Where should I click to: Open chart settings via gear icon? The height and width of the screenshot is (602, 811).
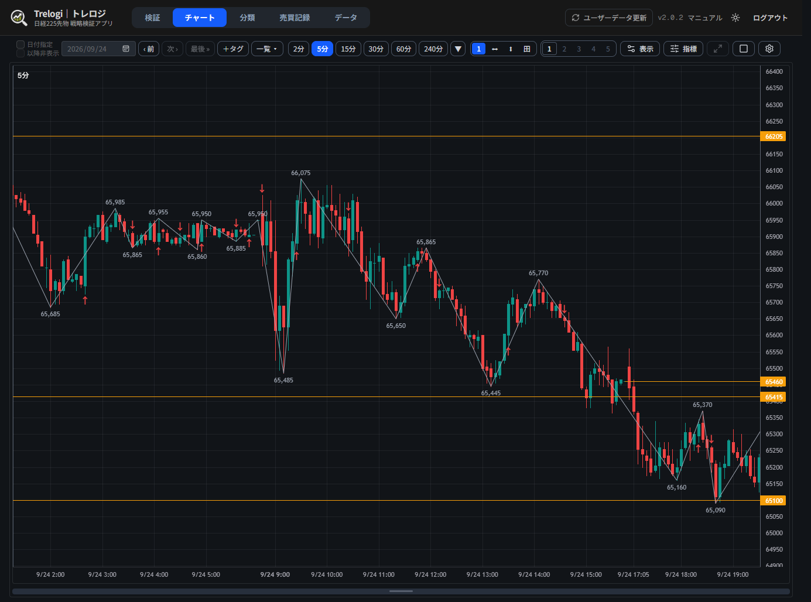click(769, 49)
